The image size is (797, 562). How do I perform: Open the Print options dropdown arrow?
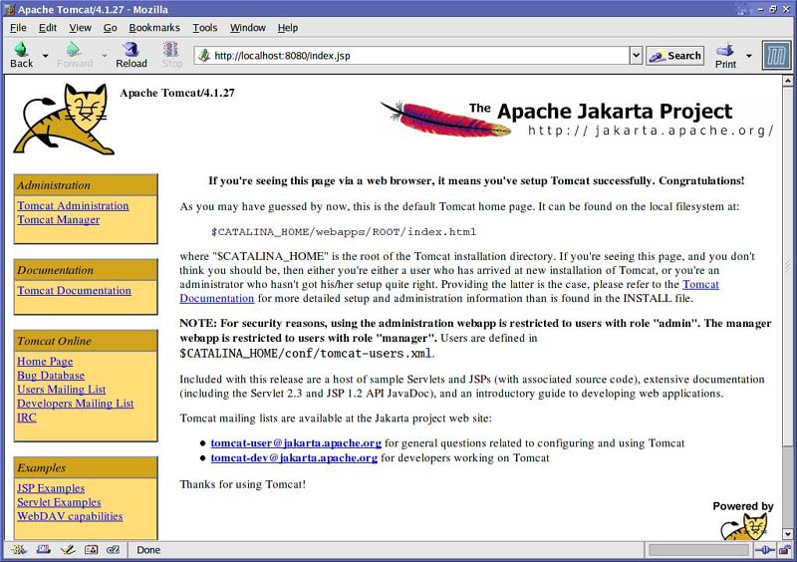749,55
